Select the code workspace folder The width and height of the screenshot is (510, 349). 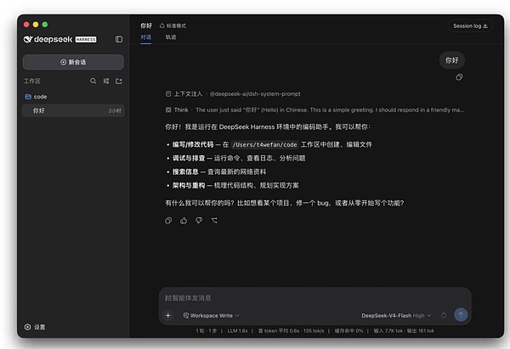click(x=36, y=97)
